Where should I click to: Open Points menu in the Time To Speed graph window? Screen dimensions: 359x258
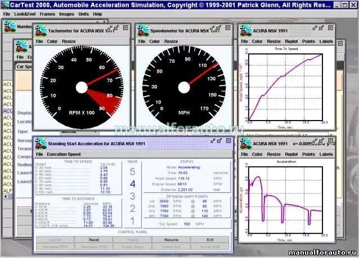(x=308, y=42)
